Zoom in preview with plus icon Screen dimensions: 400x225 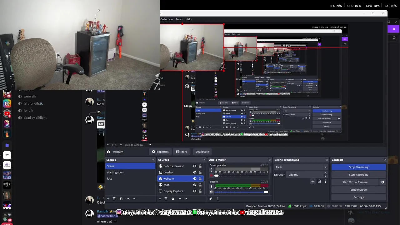(x=121, y=145)
